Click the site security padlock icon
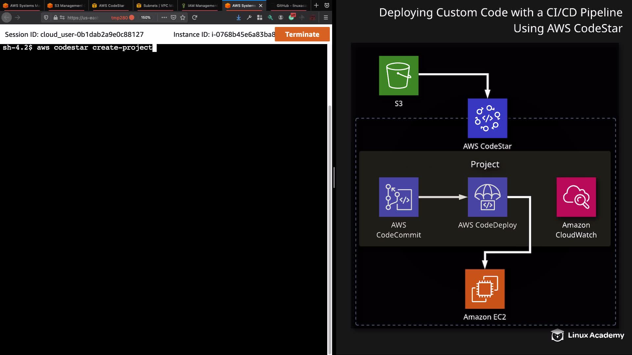This screenshot has width=632, height=355. tap(56, 17)
